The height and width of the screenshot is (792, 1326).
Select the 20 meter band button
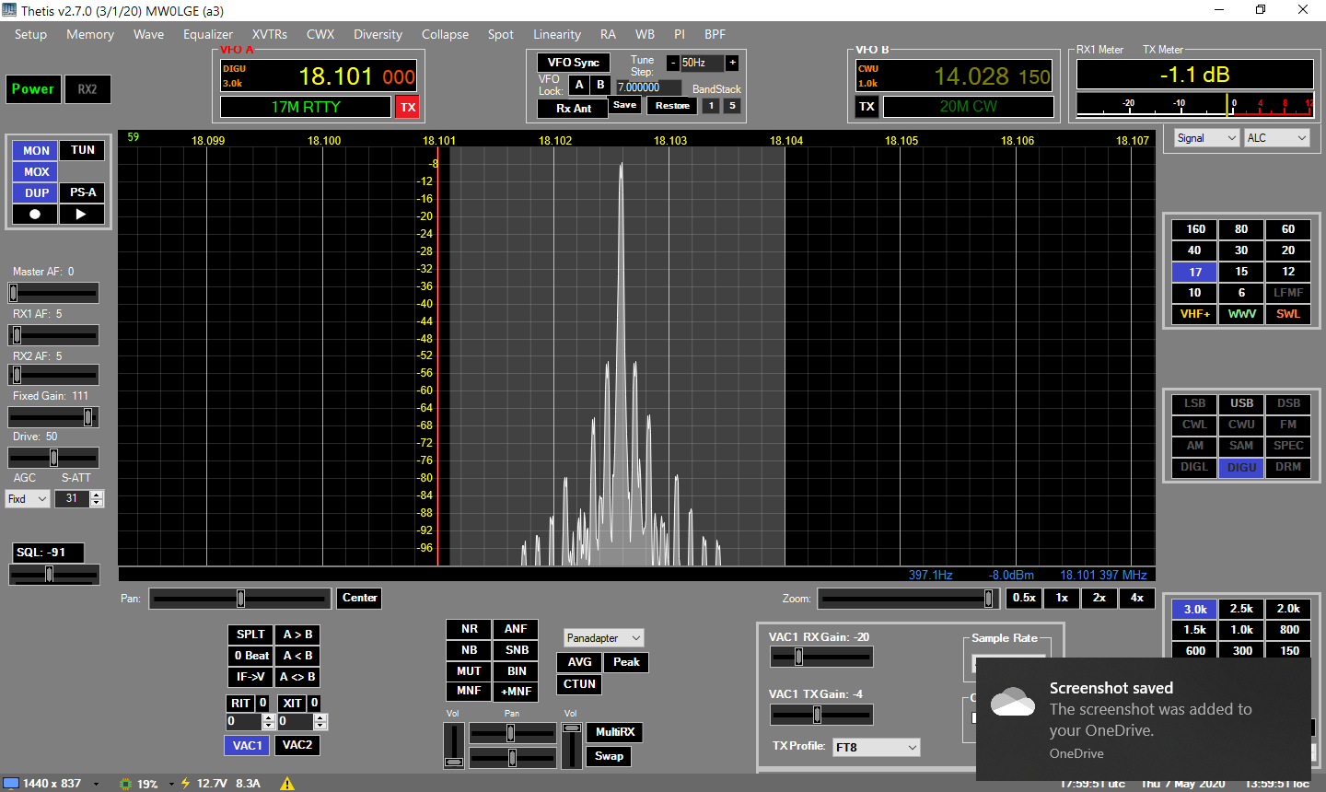coord(1287,250)
